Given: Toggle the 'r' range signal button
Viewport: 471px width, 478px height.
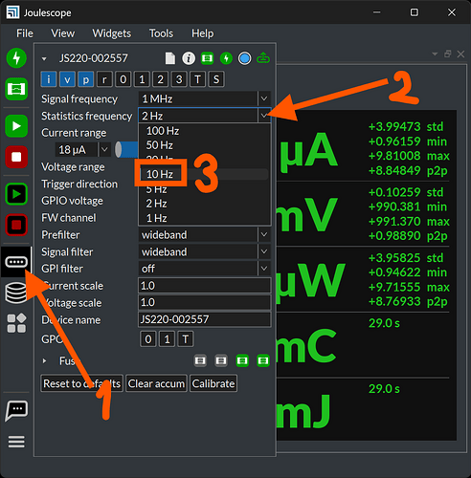Looking at the screenshot, I should click(x=104, y=79).
